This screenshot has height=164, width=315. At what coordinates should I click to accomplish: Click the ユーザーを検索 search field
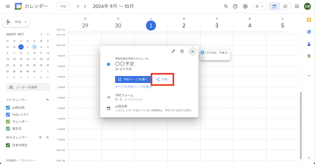28,87
